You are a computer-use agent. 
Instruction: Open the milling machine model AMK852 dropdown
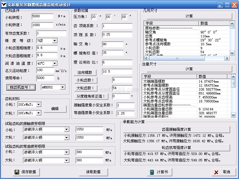click(x=62, y=87)
